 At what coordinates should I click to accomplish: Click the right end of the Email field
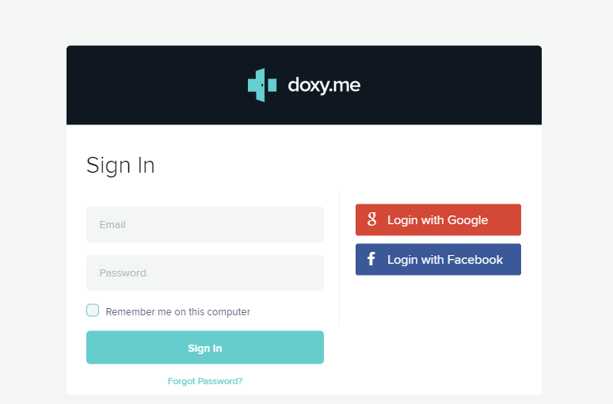click(313, 225)
